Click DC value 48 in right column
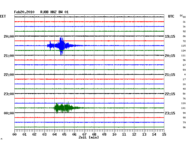Screen dimensions: 187x142 tap(184, 89)
